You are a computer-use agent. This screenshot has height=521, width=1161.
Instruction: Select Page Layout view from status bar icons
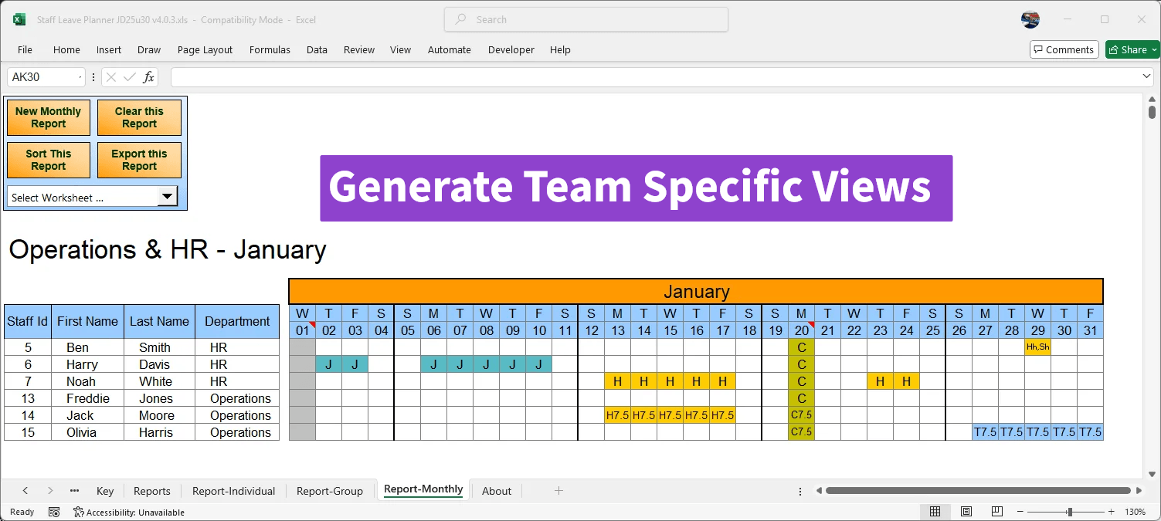966,511
